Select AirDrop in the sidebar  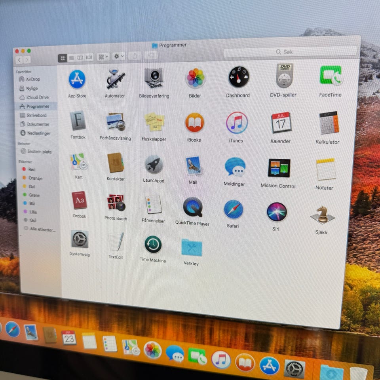pos(36,79)
